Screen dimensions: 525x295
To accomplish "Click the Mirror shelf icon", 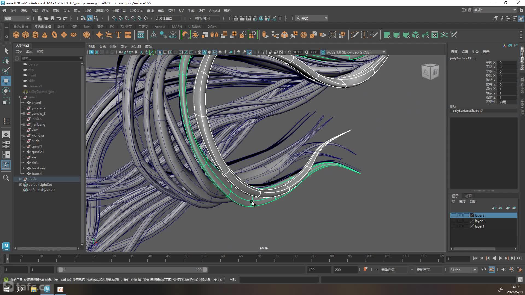I will pos(214,35).
